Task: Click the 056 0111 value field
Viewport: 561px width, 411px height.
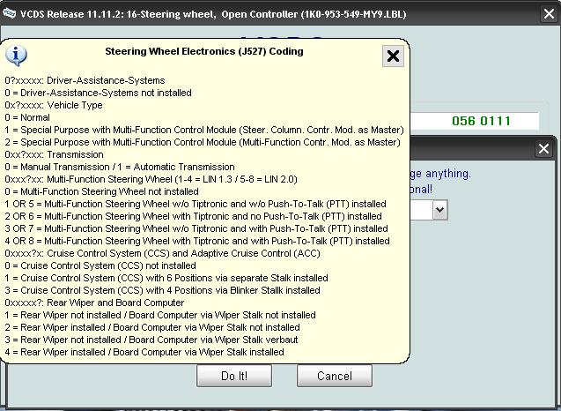Action: 475,121
